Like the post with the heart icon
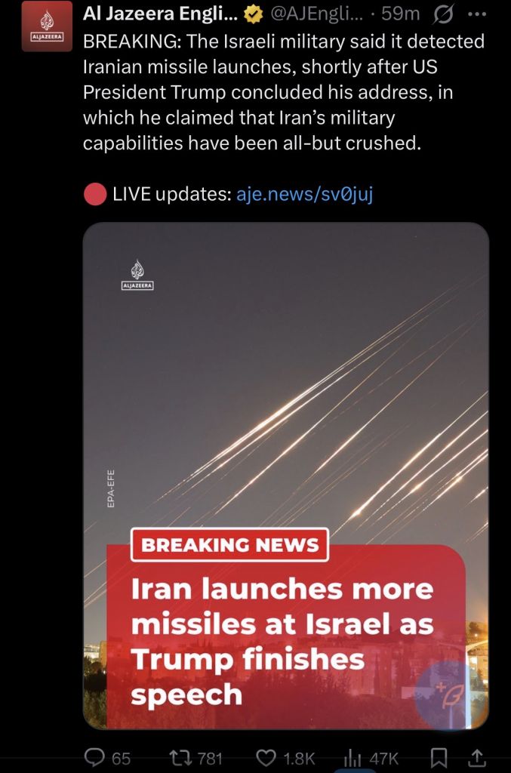Screen dimensions: 511x773 click(x=266, y=757)
